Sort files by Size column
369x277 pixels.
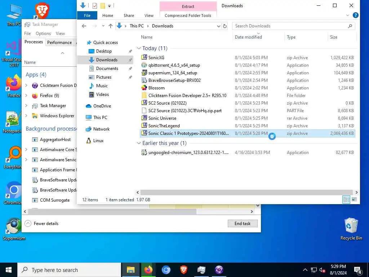click(334, 37)
